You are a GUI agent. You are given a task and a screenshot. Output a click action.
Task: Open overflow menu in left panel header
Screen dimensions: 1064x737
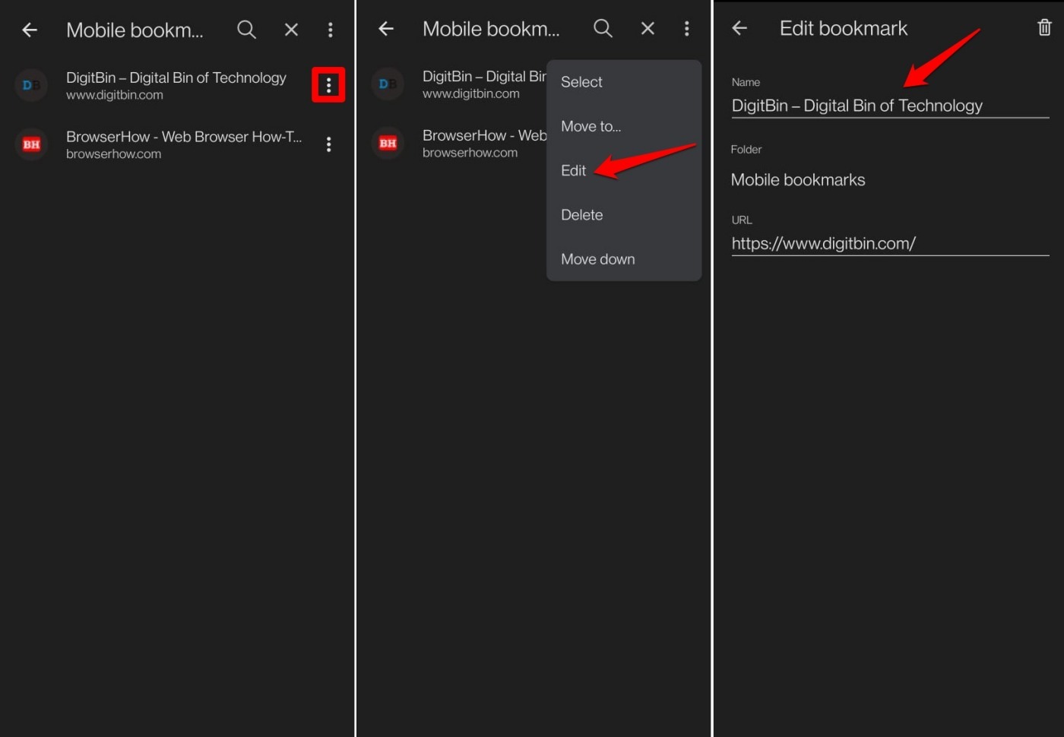[330, 30]
